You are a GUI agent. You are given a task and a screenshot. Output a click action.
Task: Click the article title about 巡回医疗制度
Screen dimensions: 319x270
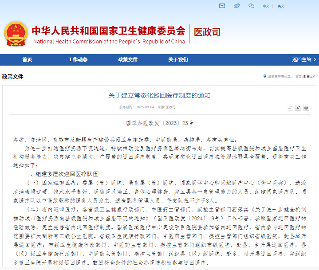[159, 95]
